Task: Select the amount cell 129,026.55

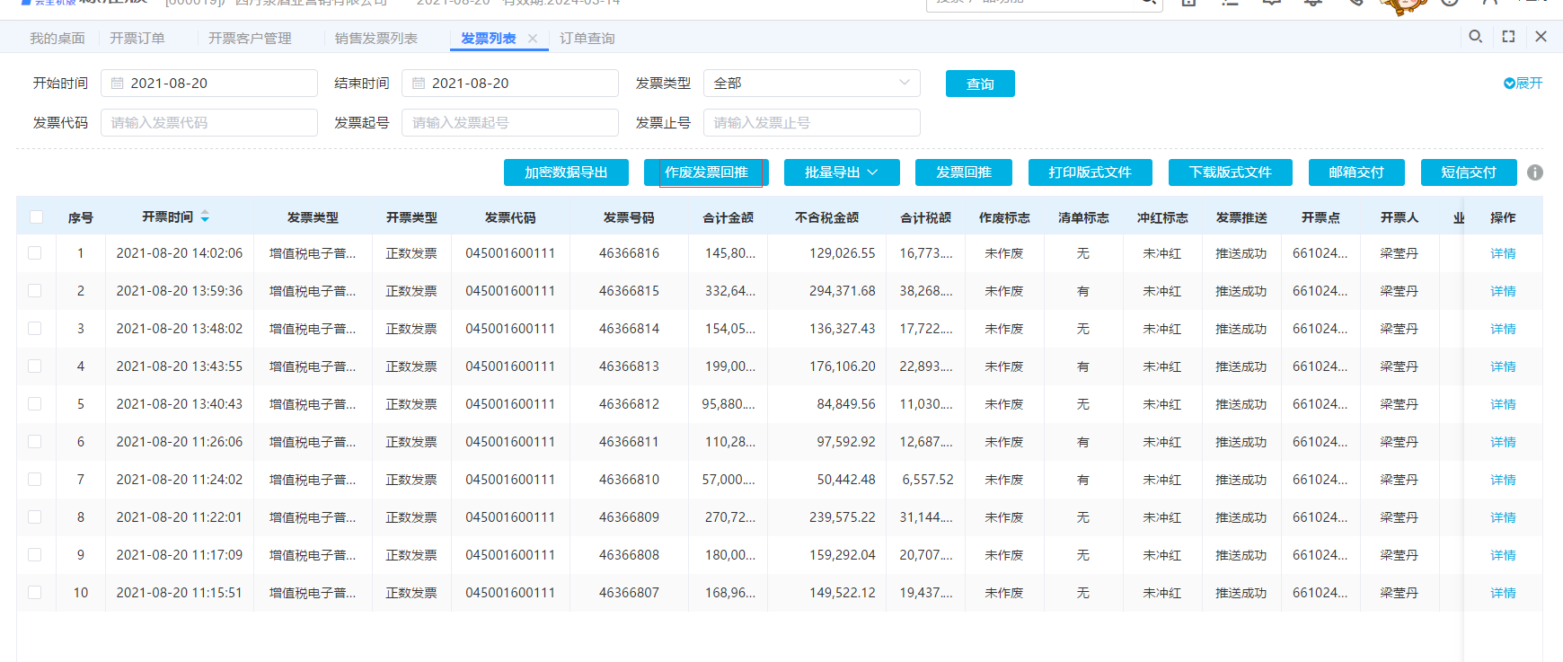Action: 843,253
